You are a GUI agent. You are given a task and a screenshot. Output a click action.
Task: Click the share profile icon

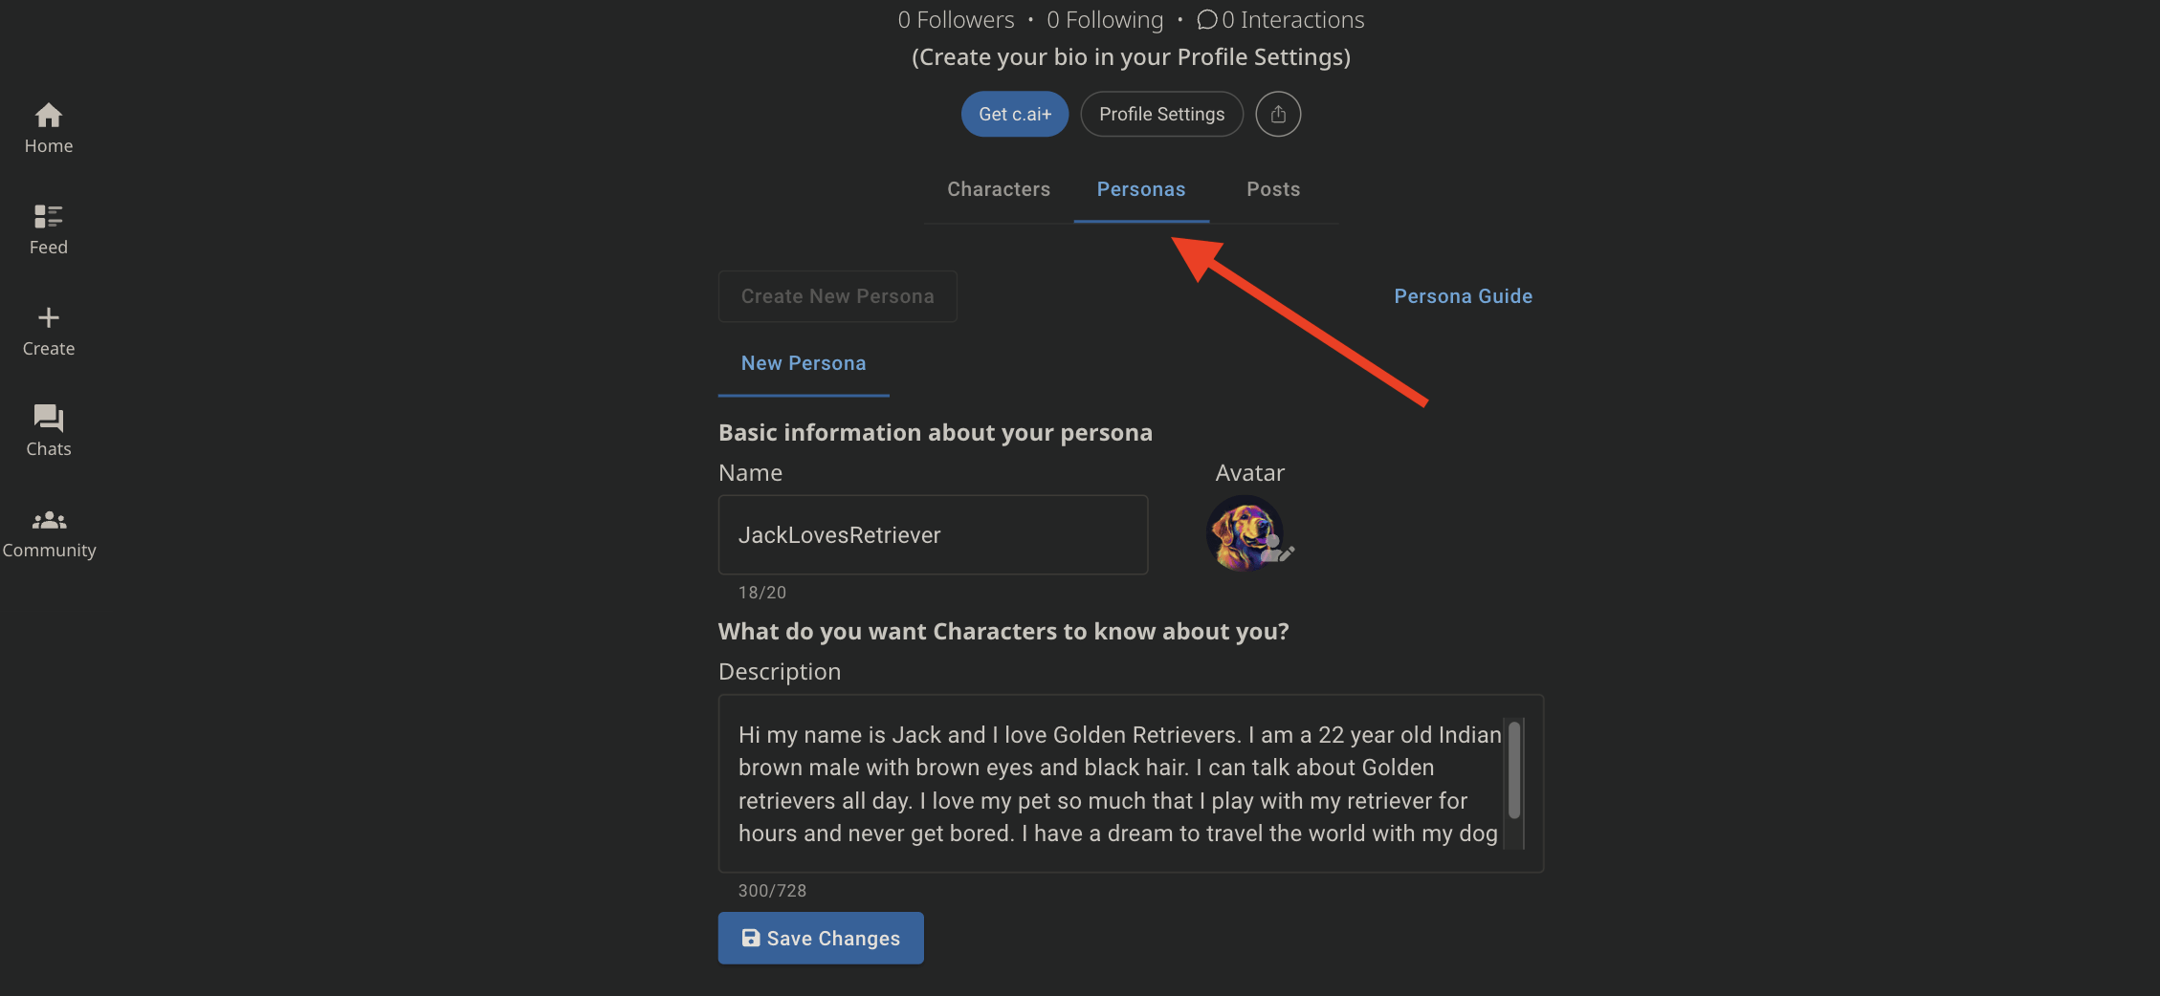pos(1278,115)
